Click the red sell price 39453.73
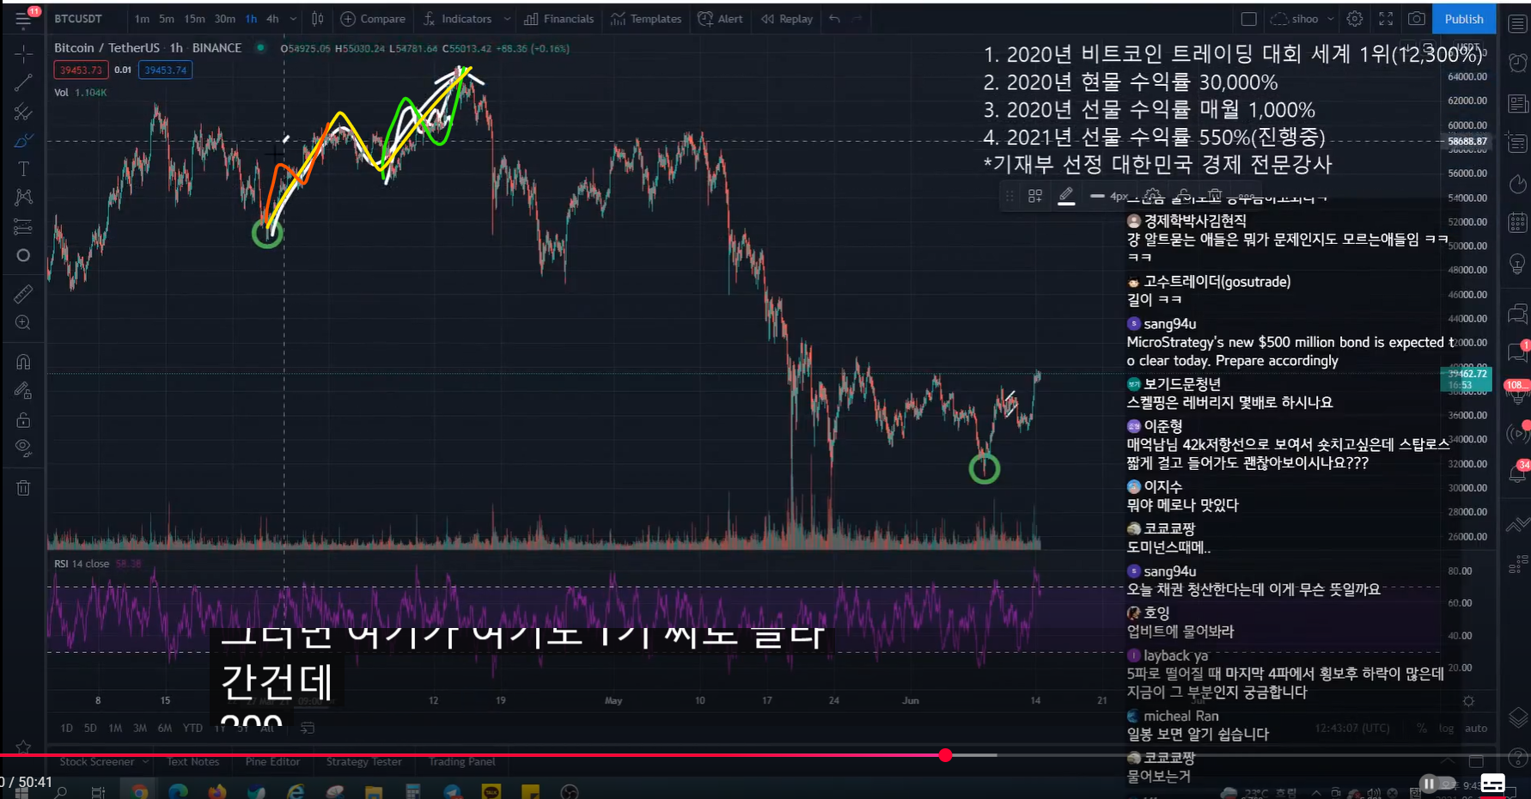Viewport: 1531px width, 799px height. [81, 70]
